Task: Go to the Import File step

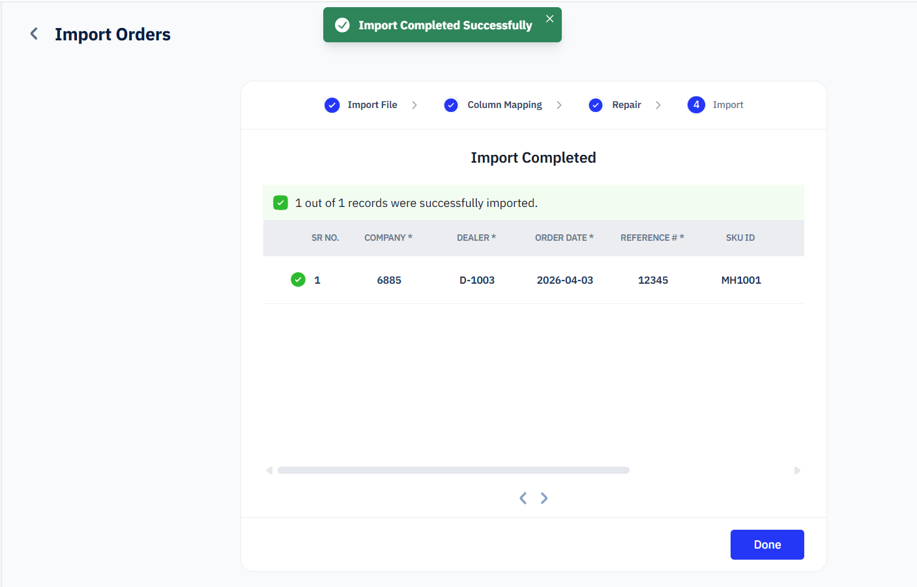Action: (372, 105)
